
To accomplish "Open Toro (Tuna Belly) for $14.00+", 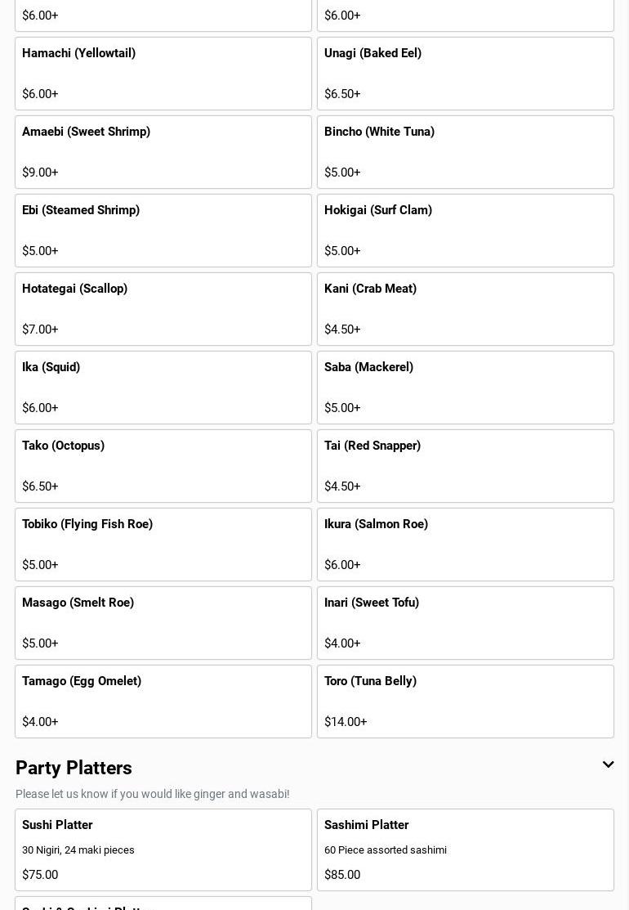I will (x=465, y=702).
